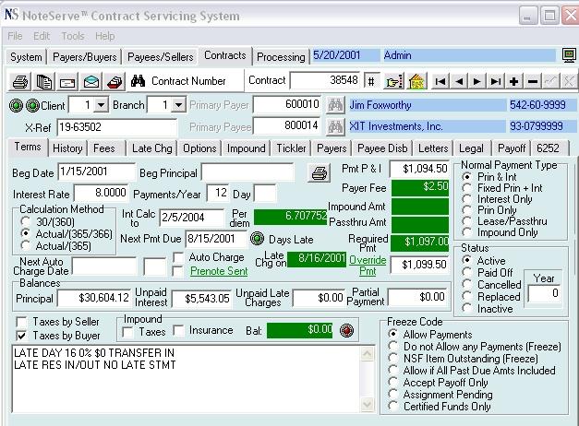579x426 pixels.
Task: Choose Certified Funds Only freeze code
Action: click(x=392, y=407)
